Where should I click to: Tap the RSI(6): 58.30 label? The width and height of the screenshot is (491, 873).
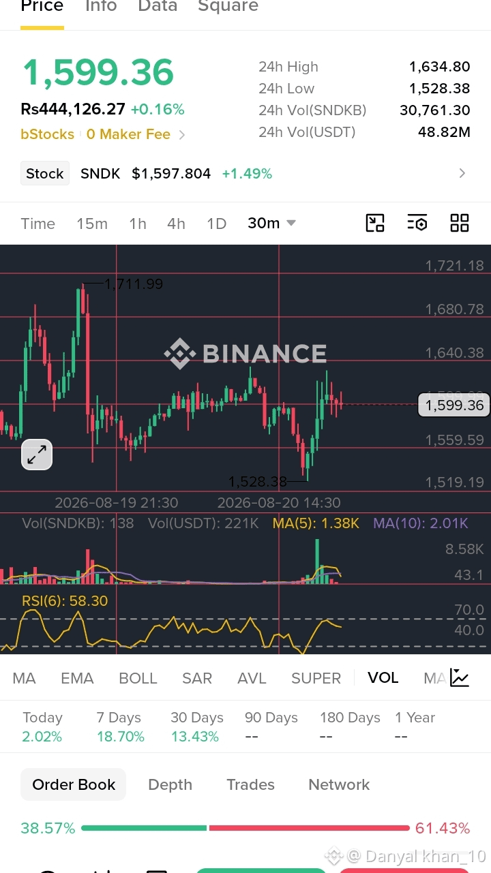pyautogui.click(x=65, y=600)
